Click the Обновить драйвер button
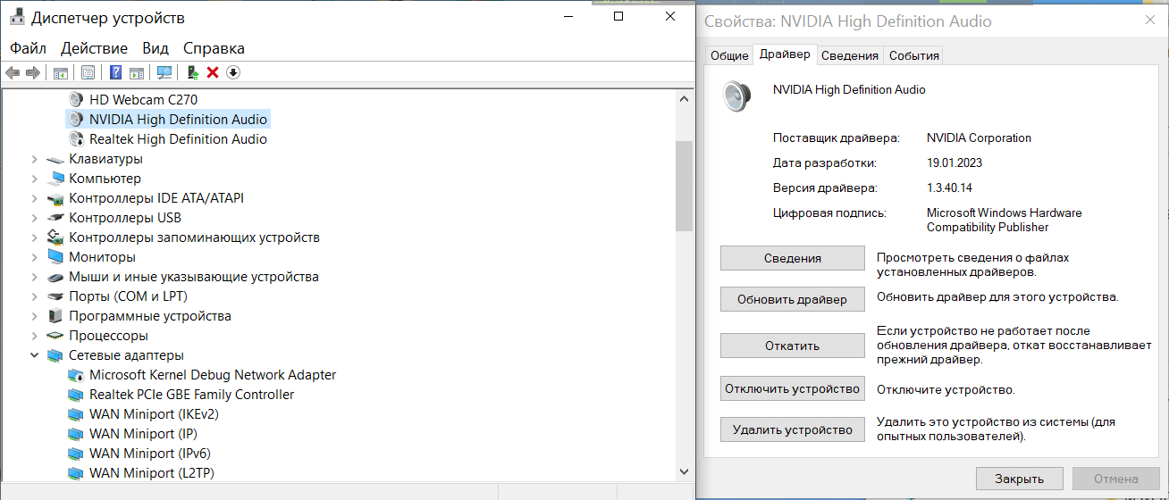This screenshot has width=1169, height=500. coord(793,299)
